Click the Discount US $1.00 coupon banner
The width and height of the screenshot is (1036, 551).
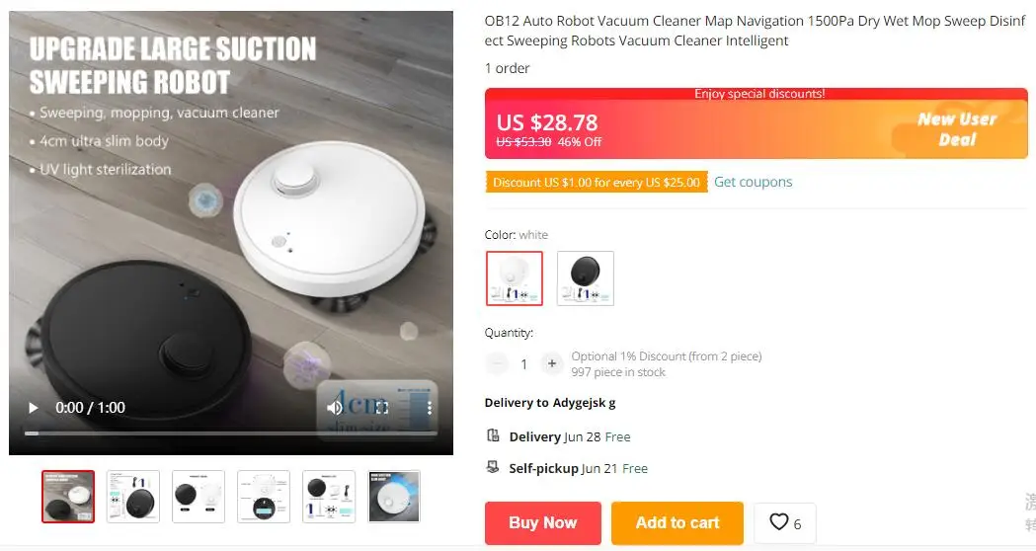click(x=596, y=183)
